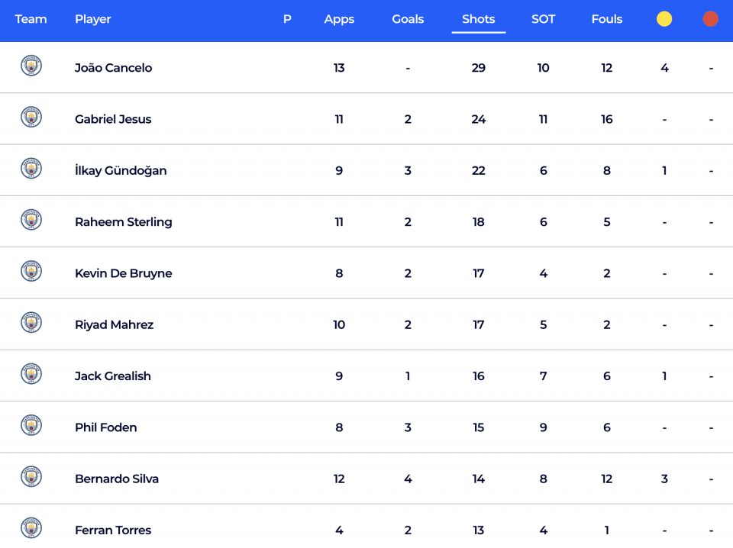The width and height of the screenshot is (733, 548).
Task: Sort by the SOT column header
Action: click(543, 19)
